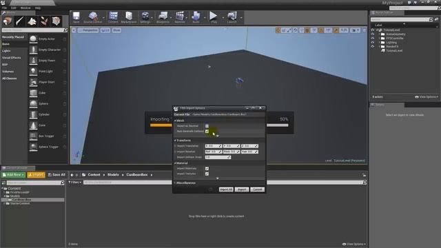The width and height of the screenshot is (441, 248).
Task: Open the Marketplace toolbar icon
Action: coord(129,17)
